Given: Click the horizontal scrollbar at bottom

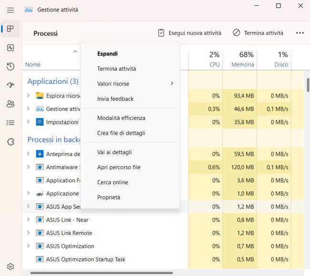Looking at the screenshot, I should (101, 273).
